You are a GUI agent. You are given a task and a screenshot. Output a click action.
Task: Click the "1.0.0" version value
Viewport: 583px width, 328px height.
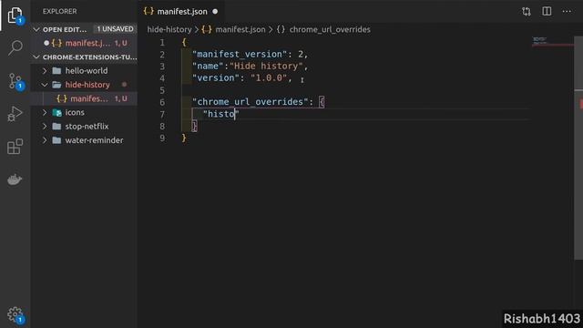pos(269,78)
